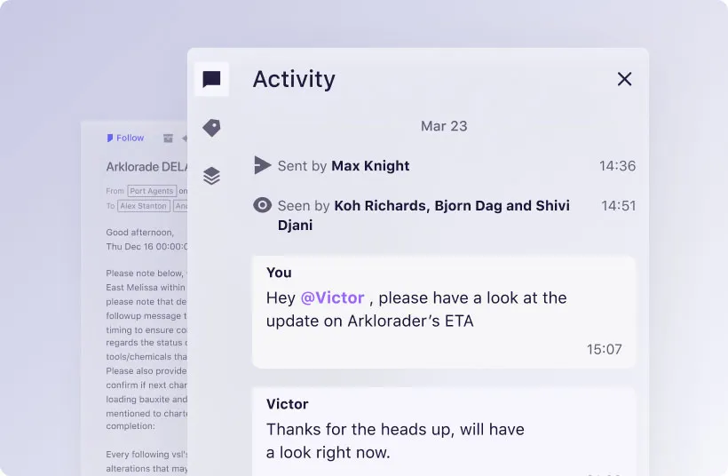Click the 'Victor' sender name on the reply

(287, 404)
